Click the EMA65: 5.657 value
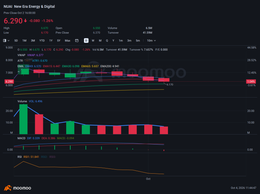Screen dimensions: 260x194 coord(90,66)
